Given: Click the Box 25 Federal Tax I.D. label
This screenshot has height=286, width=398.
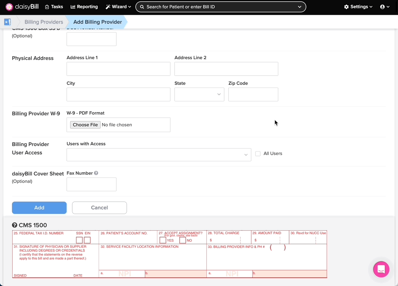Looking at the screenshot, I should point(39,233).
